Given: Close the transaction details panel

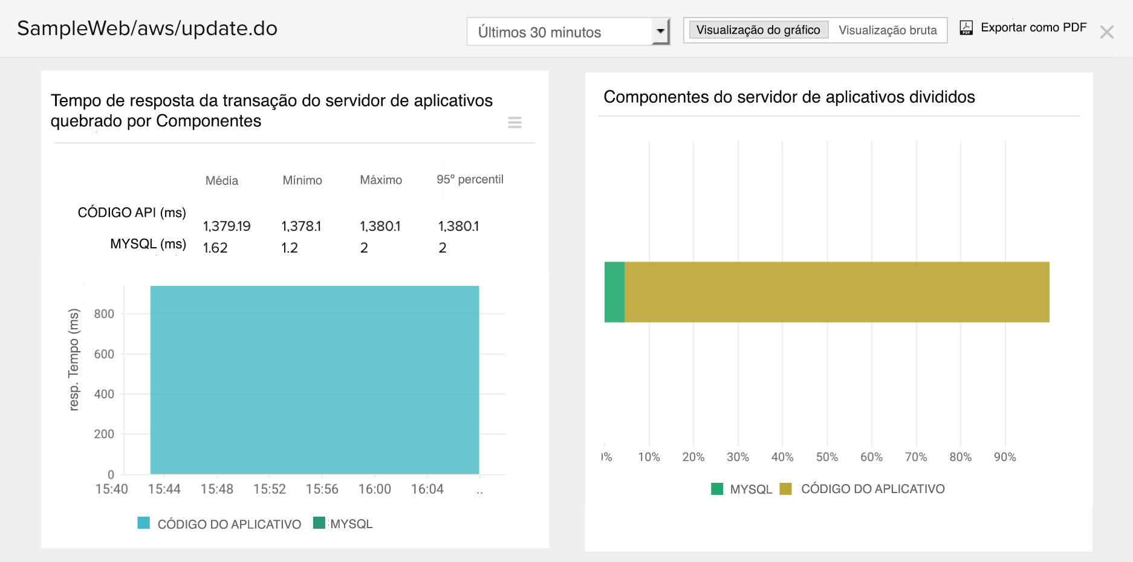Looking at the screenshot, I should coord(1106,32).
